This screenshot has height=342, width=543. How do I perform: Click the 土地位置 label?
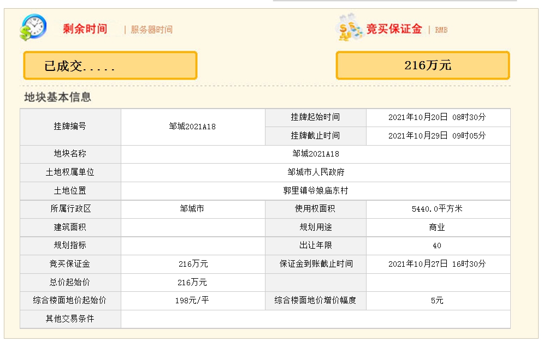[x=70, y=191]
